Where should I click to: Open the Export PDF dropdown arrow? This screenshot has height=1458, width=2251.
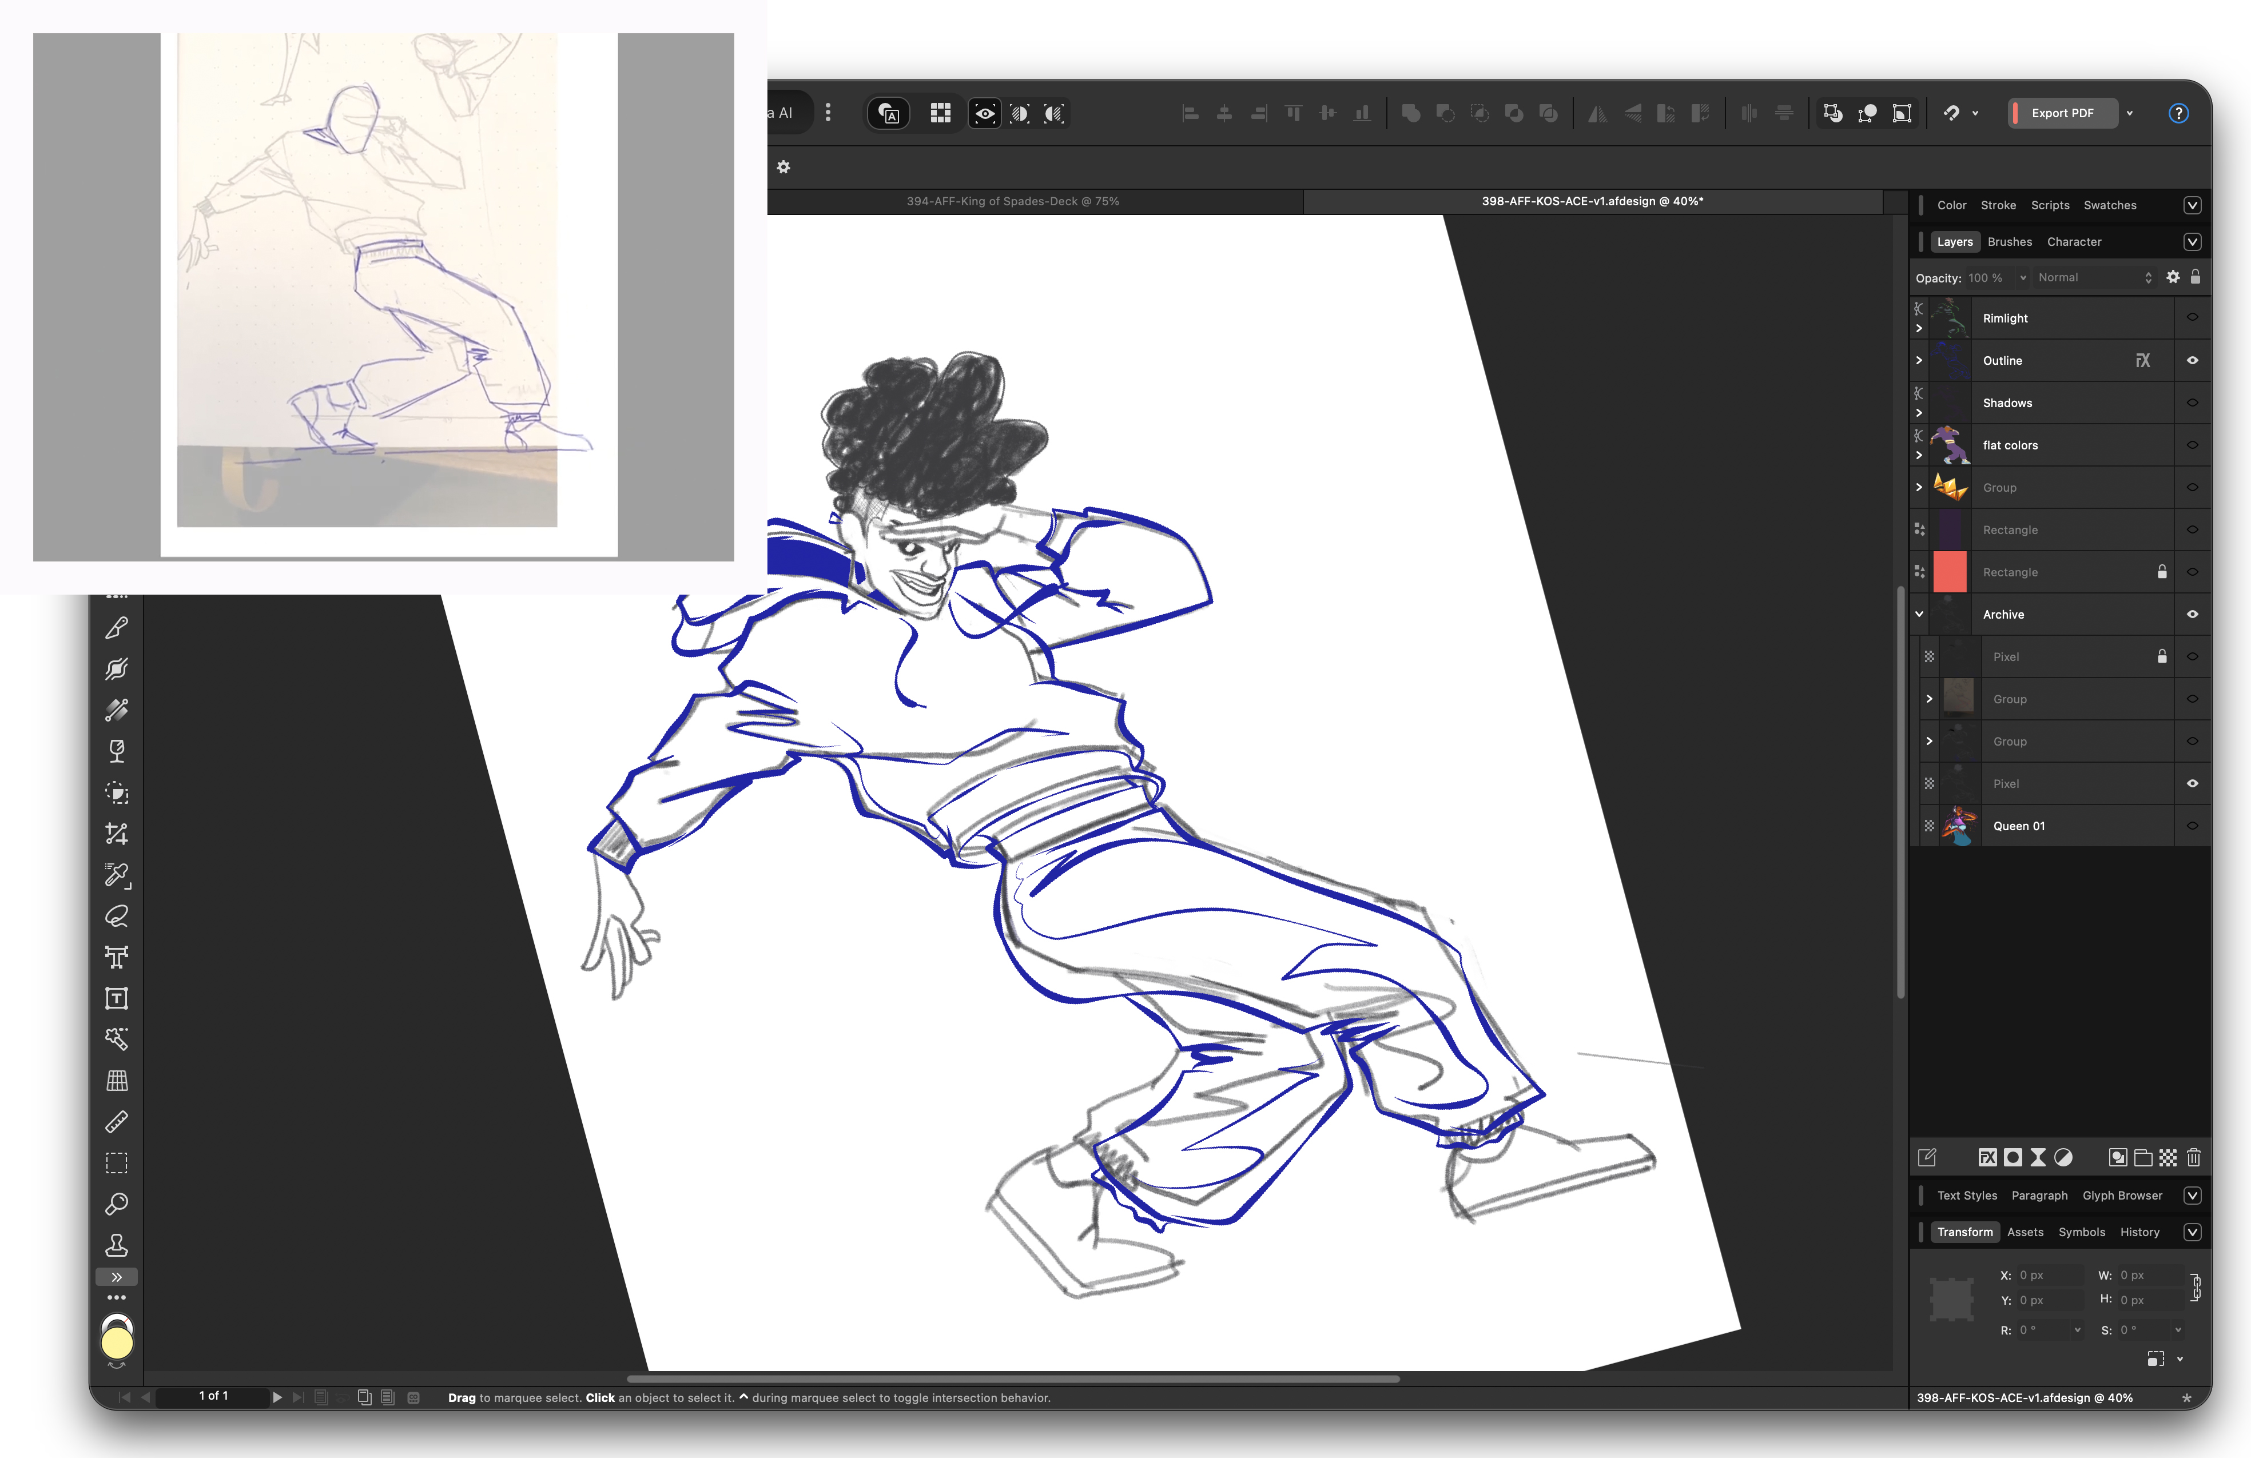(x=2129, y=113)
